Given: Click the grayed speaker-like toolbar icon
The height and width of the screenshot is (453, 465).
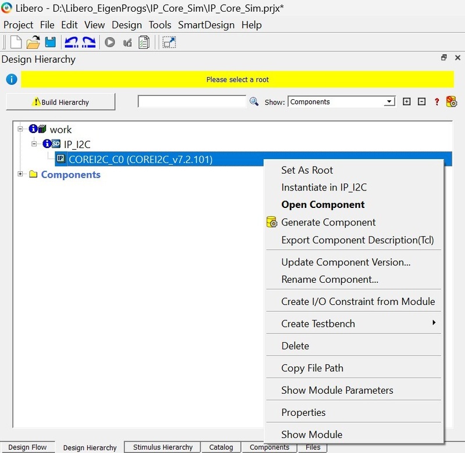Looking at the screenshot, I should [127, 42].
